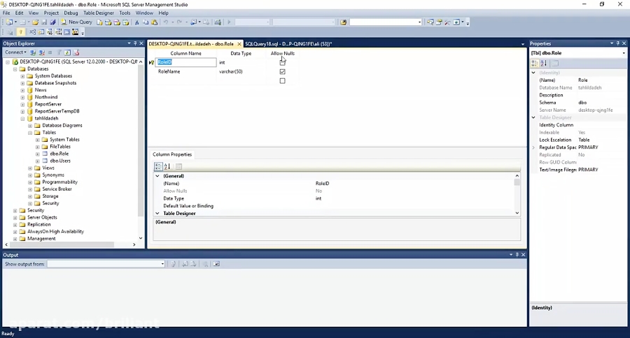Click the Relationships table designer icon
Viewport: 630px width, 338px height.
[32, 32]
